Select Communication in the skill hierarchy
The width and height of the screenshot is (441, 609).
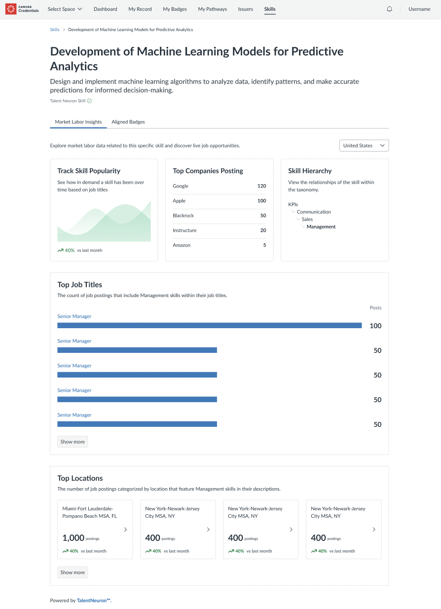(314, 212)
